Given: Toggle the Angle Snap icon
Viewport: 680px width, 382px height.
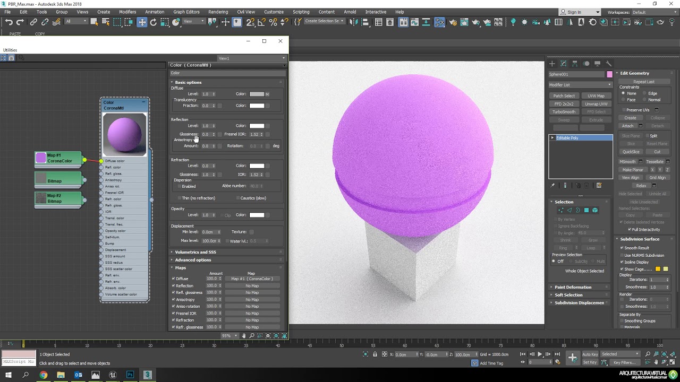Looking at the screenshot, I should (261, 22).
